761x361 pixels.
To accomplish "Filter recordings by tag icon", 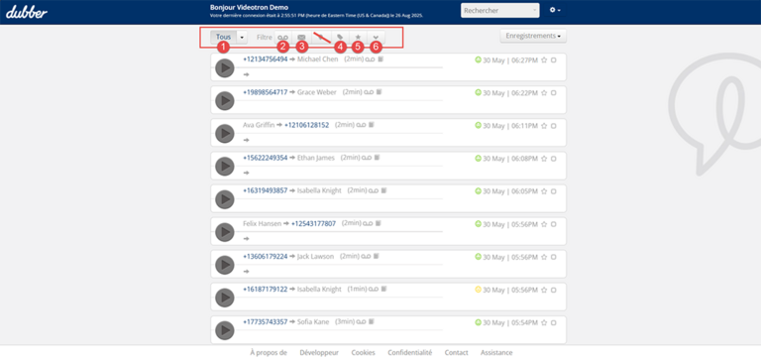I will (340, 37).
